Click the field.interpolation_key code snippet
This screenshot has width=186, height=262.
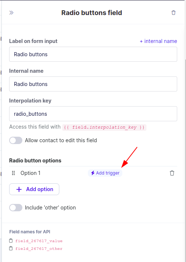click(104, 127)
